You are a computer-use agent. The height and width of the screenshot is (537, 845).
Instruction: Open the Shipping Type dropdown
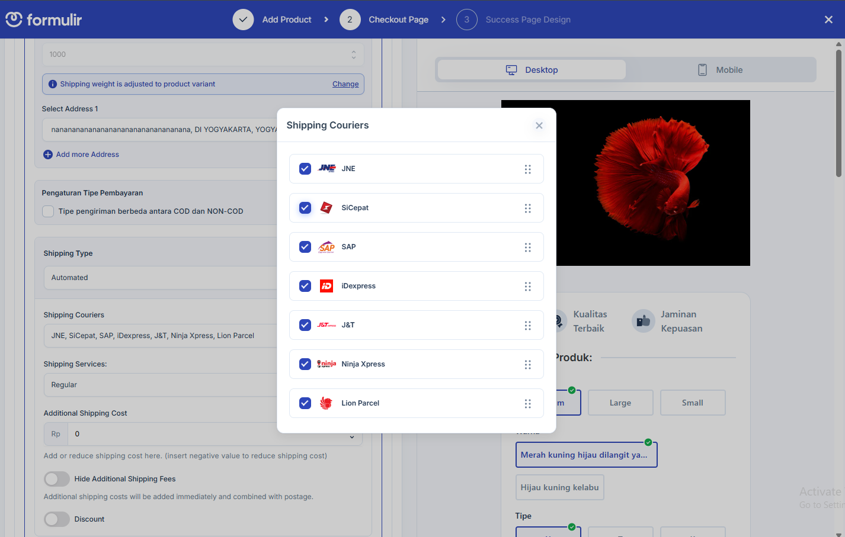(x=160, y=278)
